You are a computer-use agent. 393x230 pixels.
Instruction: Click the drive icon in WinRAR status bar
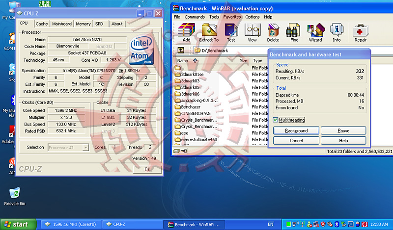[x=176, y=151]
